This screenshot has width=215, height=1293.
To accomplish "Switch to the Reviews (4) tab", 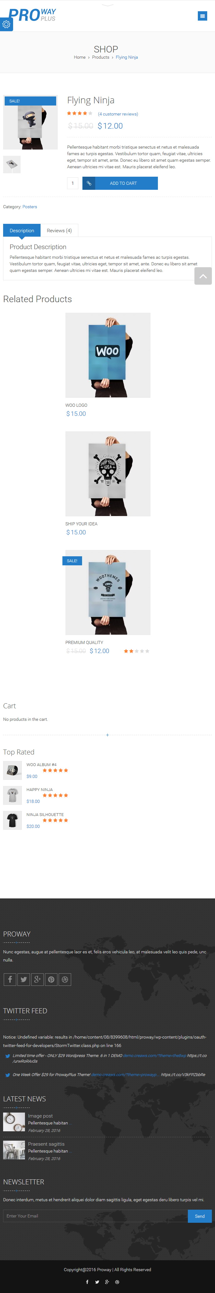I will click(x=59, y=230).
